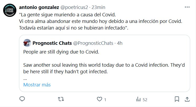This screenshot has height=107, width=196.
Task: Click the 52 views count
Action: [145, 100]
